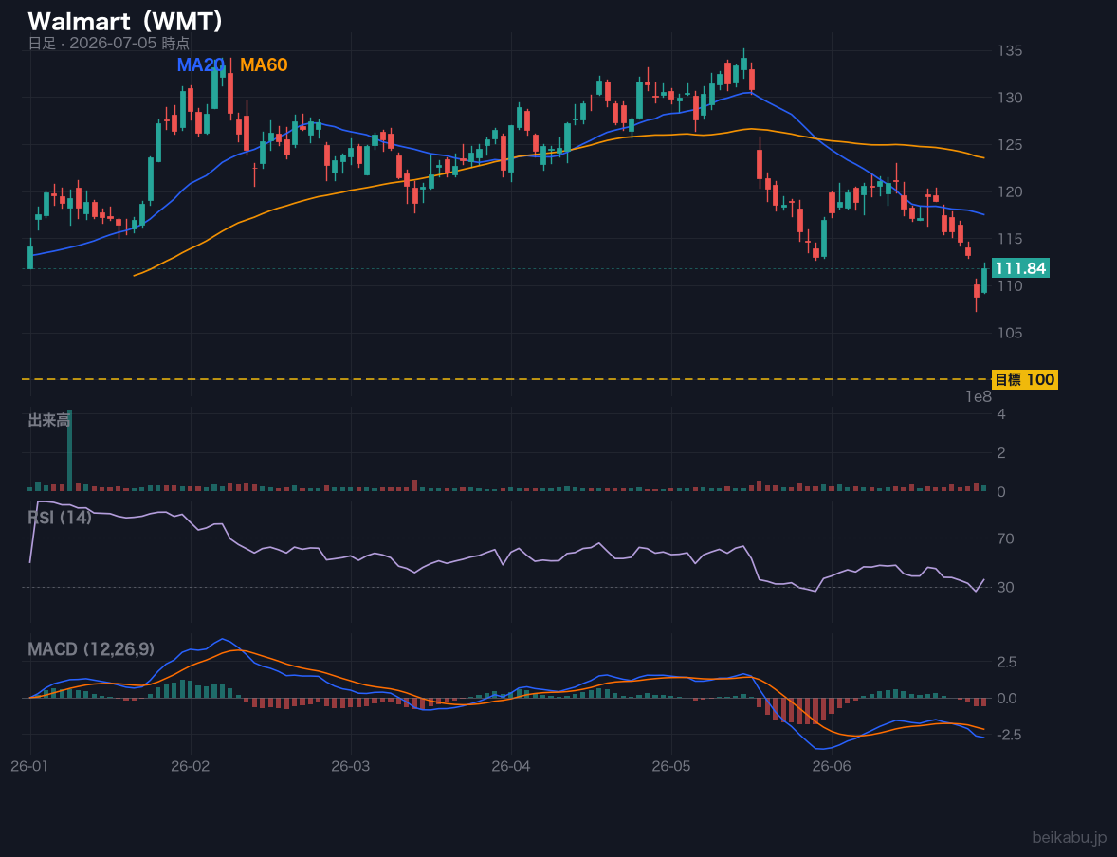Click the 26-02 date axis label
This screenshot has height=857, width=1117.
[191, 767]
